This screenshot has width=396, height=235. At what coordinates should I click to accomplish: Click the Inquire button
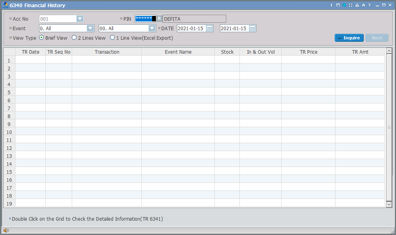pyautogui.click(x=349, y=38)
